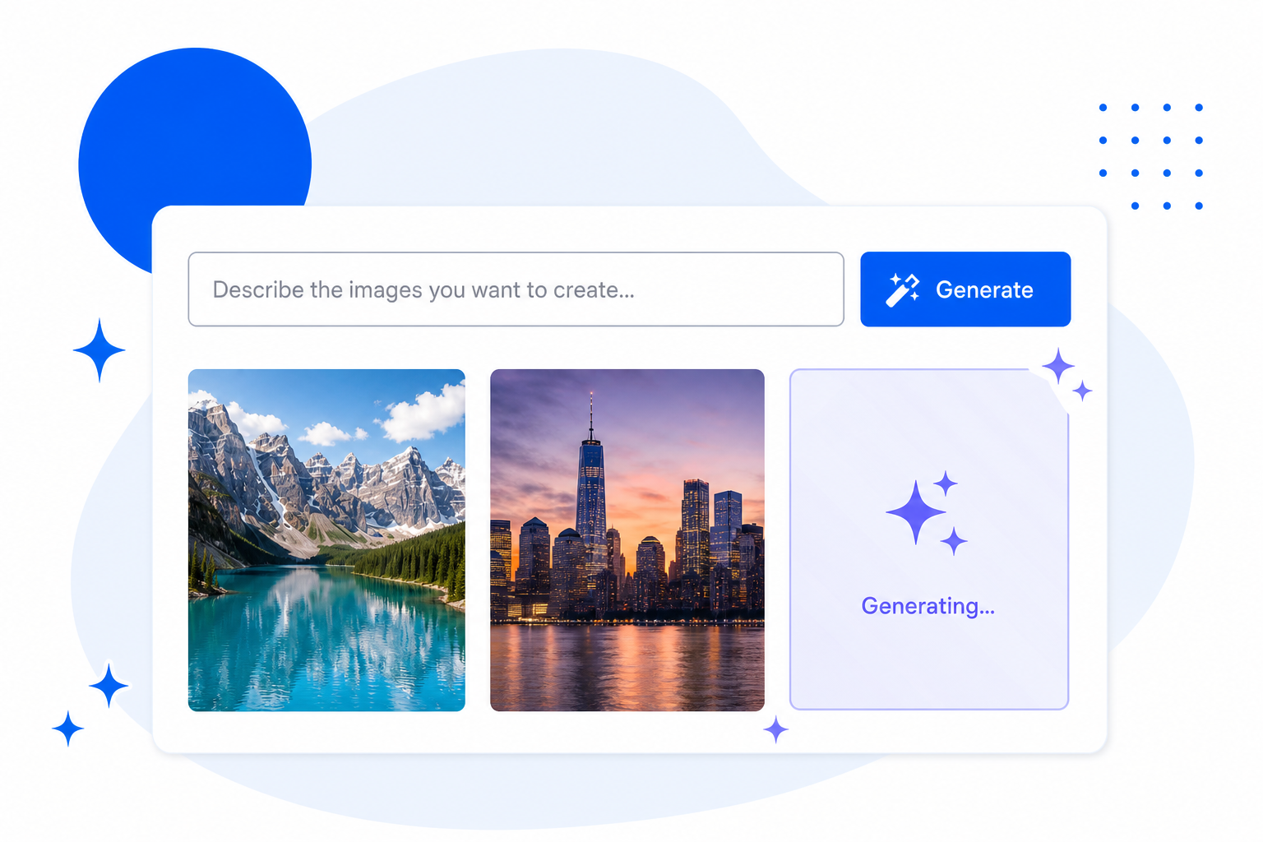Select the Generating placeholder card
Screen dimensions: 1263x842
(929, 539)
